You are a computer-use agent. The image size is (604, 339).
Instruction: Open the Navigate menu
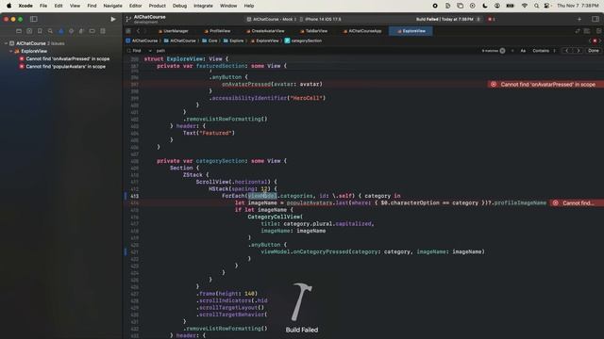[x=112, y=6]
